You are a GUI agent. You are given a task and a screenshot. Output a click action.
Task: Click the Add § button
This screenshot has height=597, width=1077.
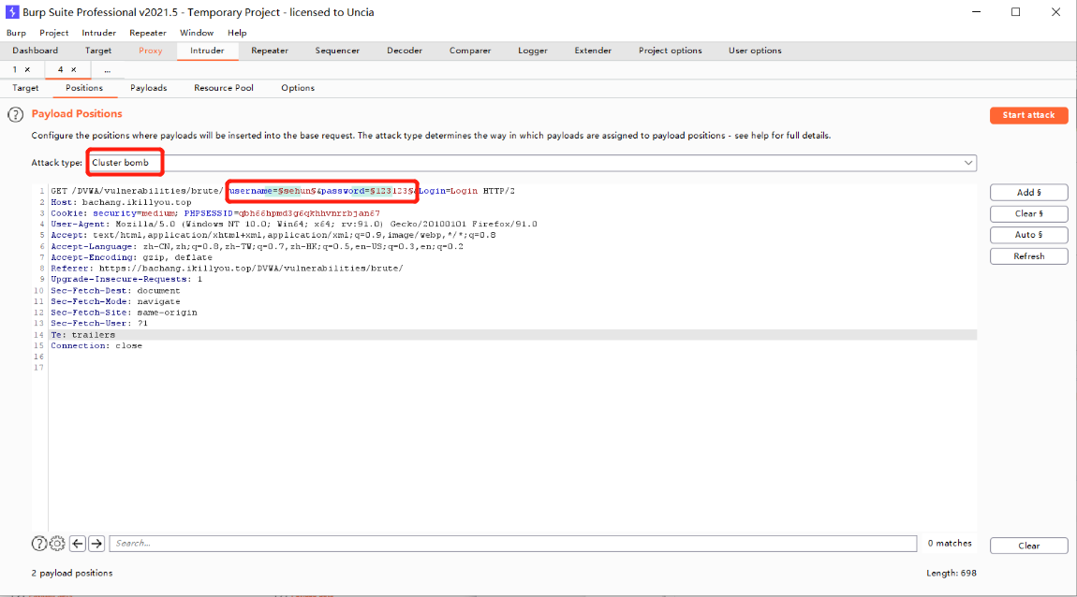[x=1028, y=193]
